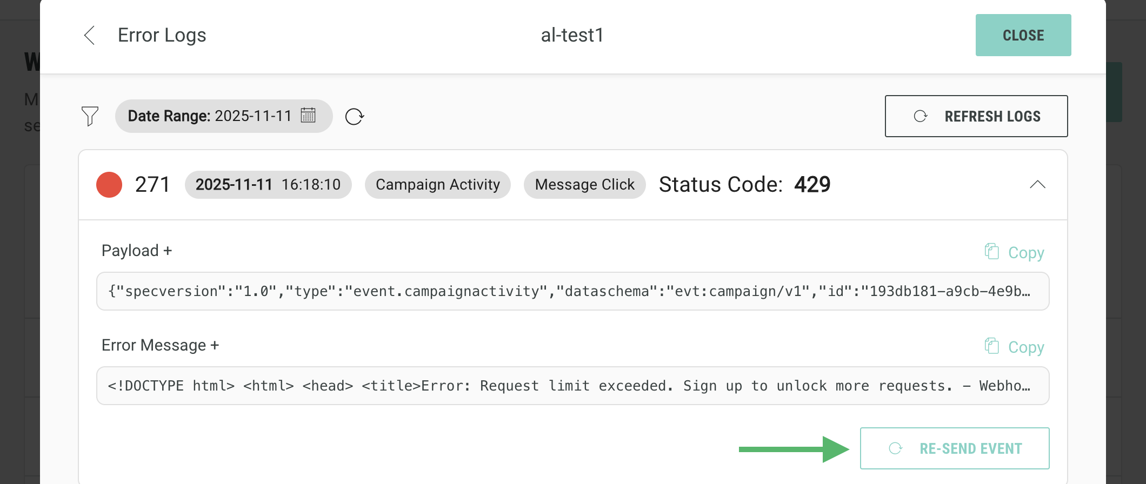The height and width of the screenshot is (484, 1146).
Task: Collapse log entry 271 with the chevron
Action: point(1037,185)
